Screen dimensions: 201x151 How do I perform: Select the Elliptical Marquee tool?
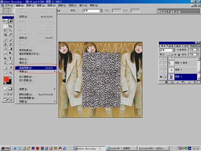6,26
